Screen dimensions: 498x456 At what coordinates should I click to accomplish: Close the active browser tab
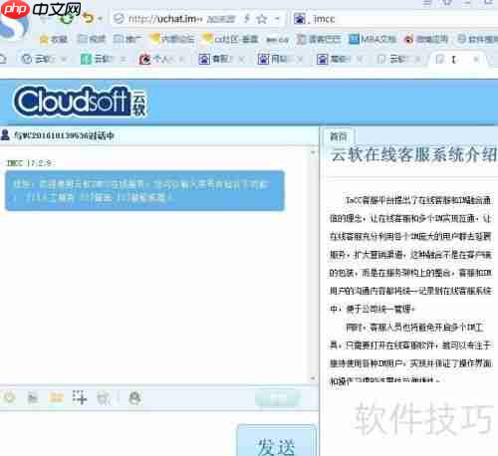pos(476,59)
